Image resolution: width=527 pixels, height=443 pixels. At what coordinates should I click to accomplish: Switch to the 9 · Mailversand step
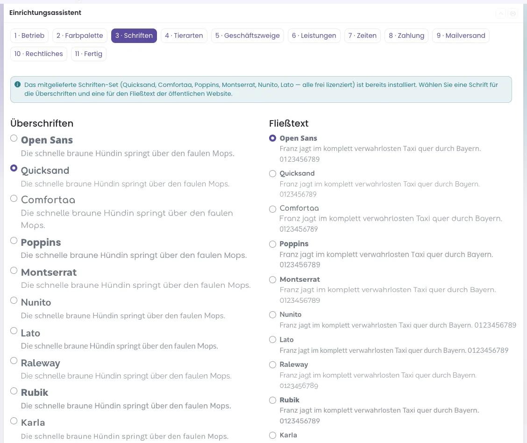click(x=461, y=36)
